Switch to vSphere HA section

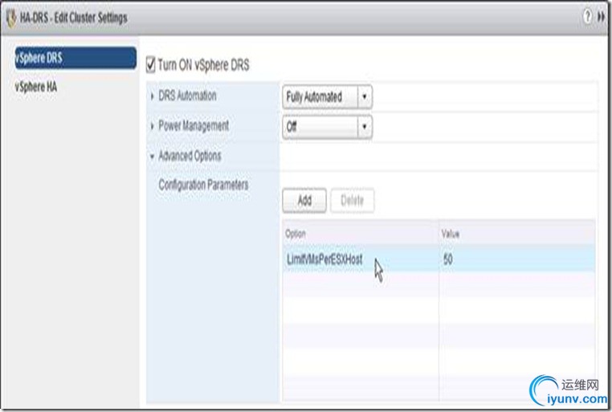(x=36, y=87)
